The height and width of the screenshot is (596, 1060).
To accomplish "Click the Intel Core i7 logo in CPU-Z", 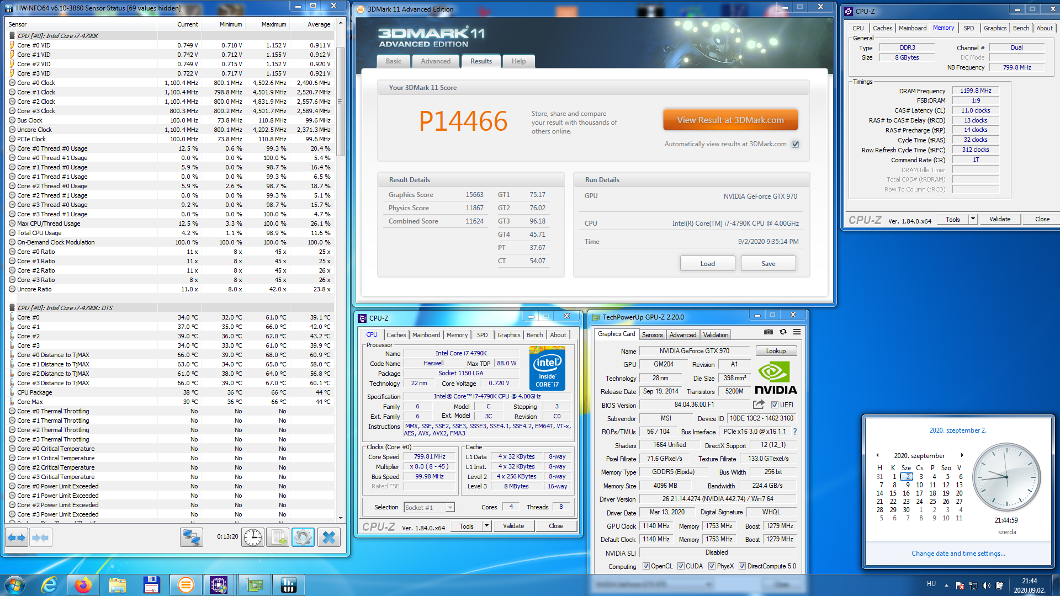I will pyautogui.click(x=547, y=368).
